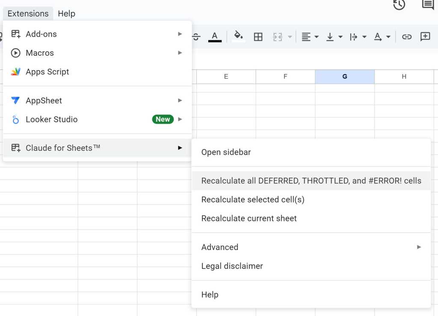This screenshot has width=438, height=316.
Task: Select column G header
Action: coord(345,77)
